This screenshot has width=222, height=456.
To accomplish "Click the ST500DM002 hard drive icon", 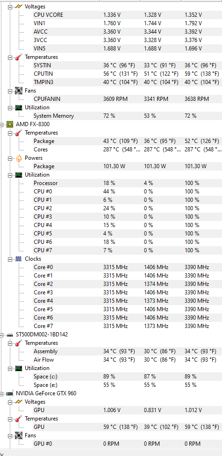I will pyautogui.click(x=10, y=335).
